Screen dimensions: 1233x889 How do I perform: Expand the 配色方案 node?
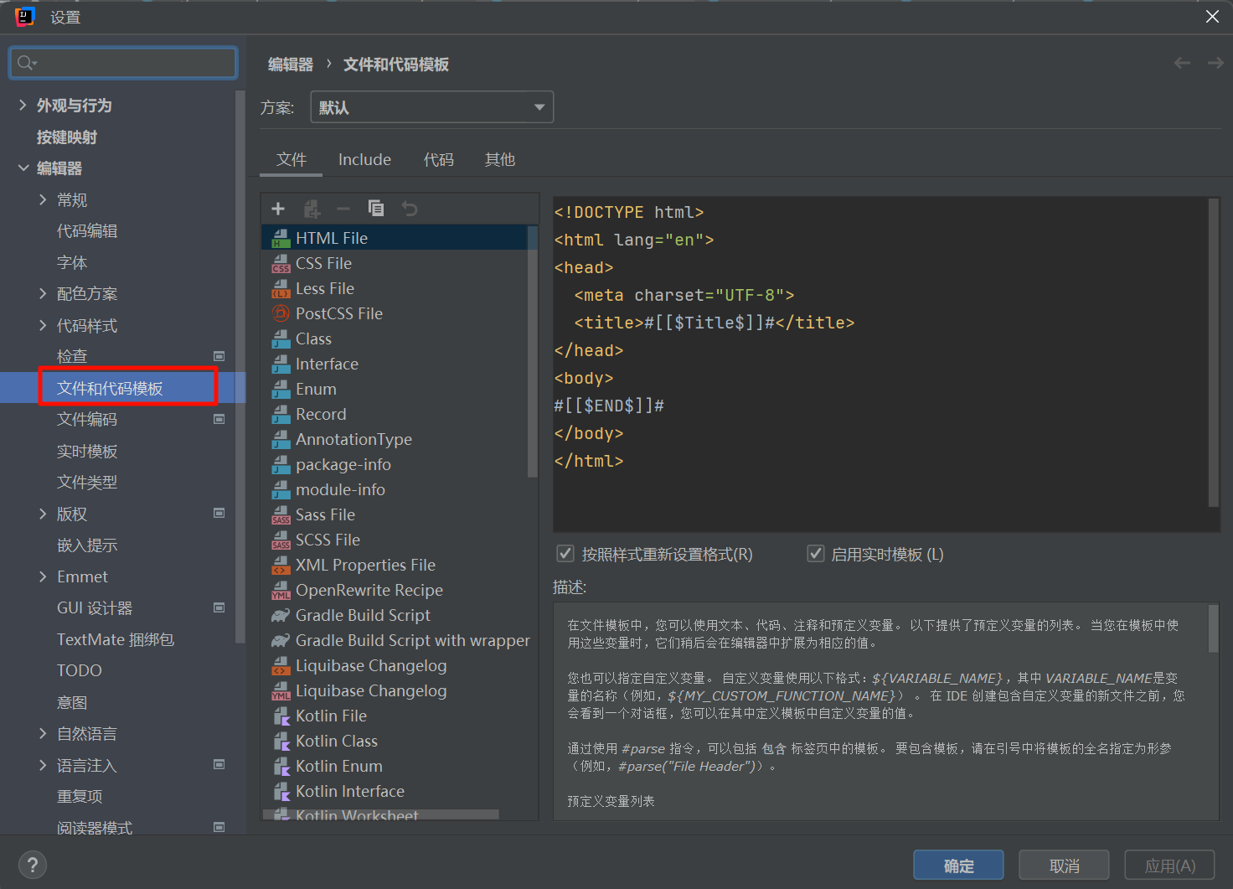pos(43,293)
